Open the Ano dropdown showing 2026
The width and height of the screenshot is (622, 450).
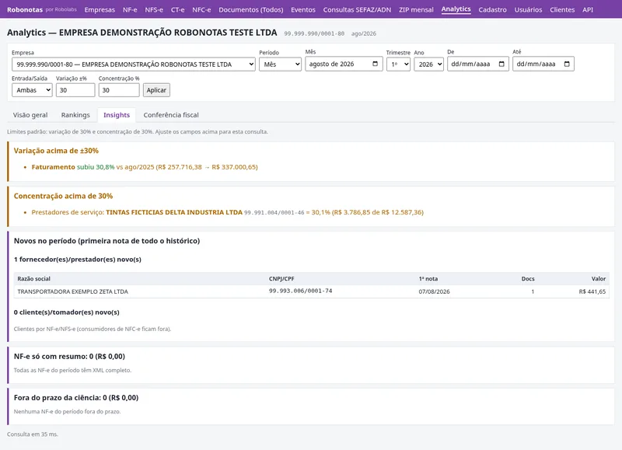point(428,65)
